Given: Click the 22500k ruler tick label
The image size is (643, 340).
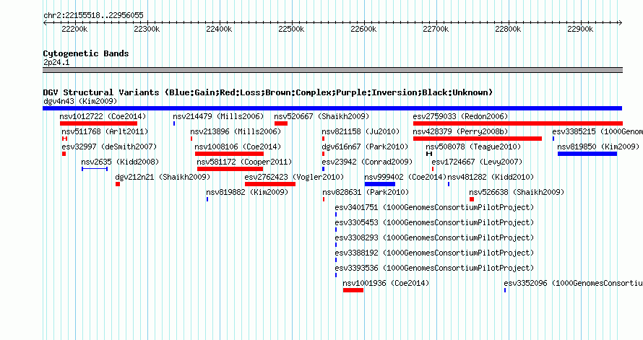Looking at the screenshot, I should (291, 29).
